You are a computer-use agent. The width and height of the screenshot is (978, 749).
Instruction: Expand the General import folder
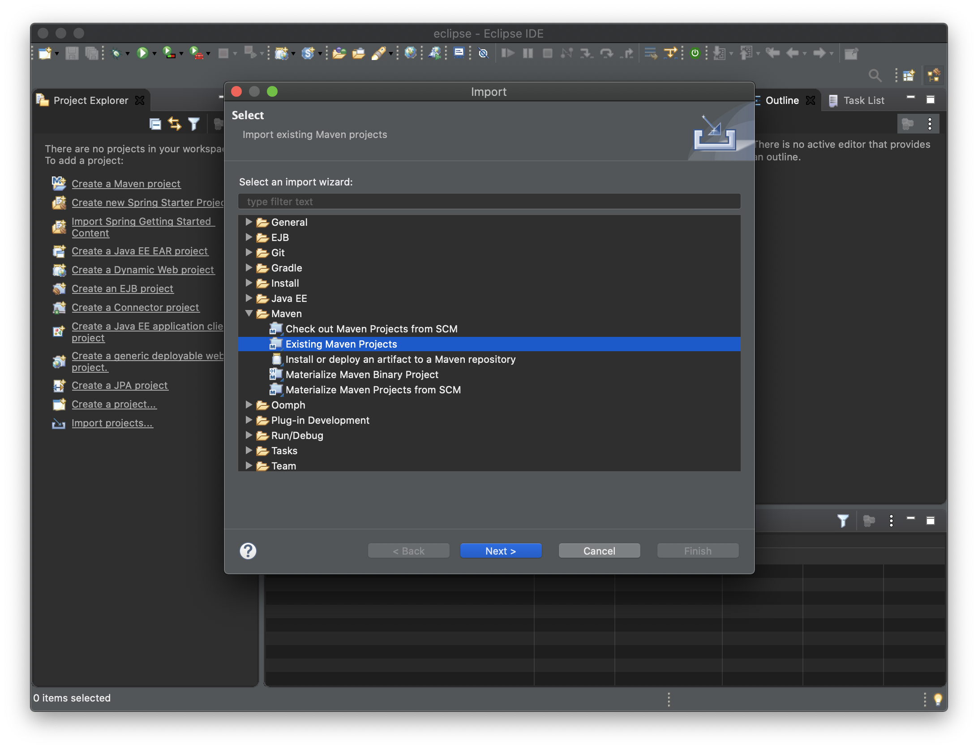coord(249,222)
